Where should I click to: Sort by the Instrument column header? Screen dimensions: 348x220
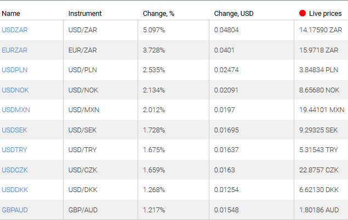click(x=85, y=13)
